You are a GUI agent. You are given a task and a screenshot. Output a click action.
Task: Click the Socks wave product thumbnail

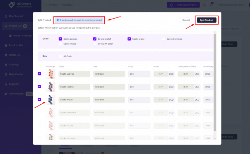pyautogui.click(x=51, y=100)
